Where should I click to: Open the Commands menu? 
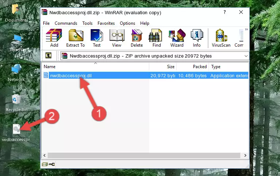point(66,23)
